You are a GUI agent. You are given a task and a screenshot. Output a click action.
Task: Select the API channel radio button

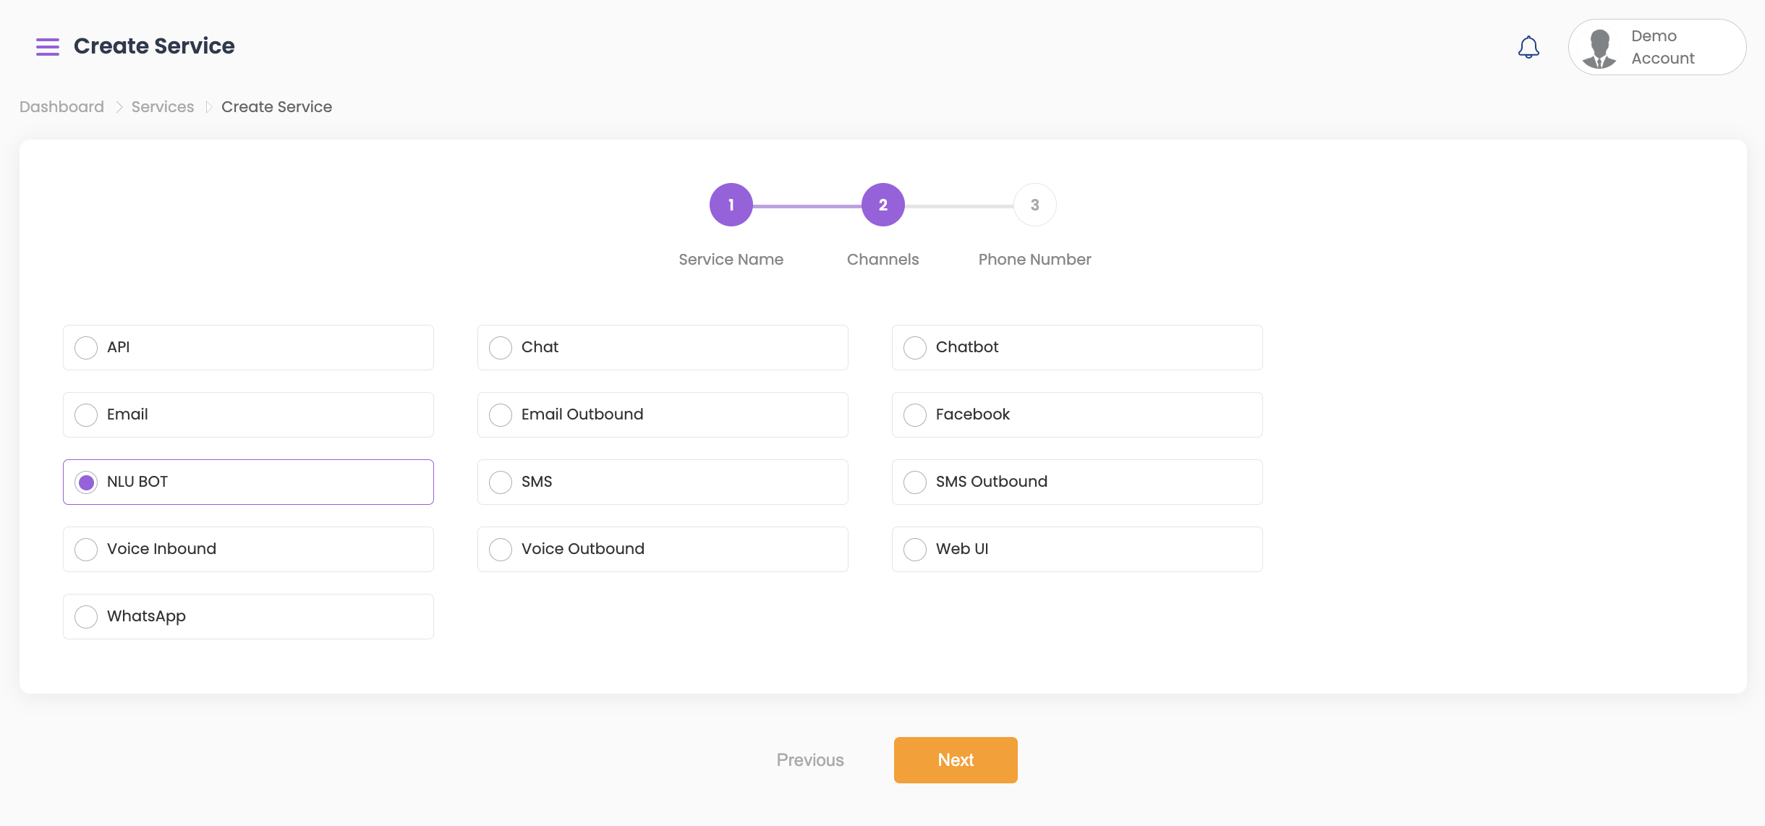86,348
